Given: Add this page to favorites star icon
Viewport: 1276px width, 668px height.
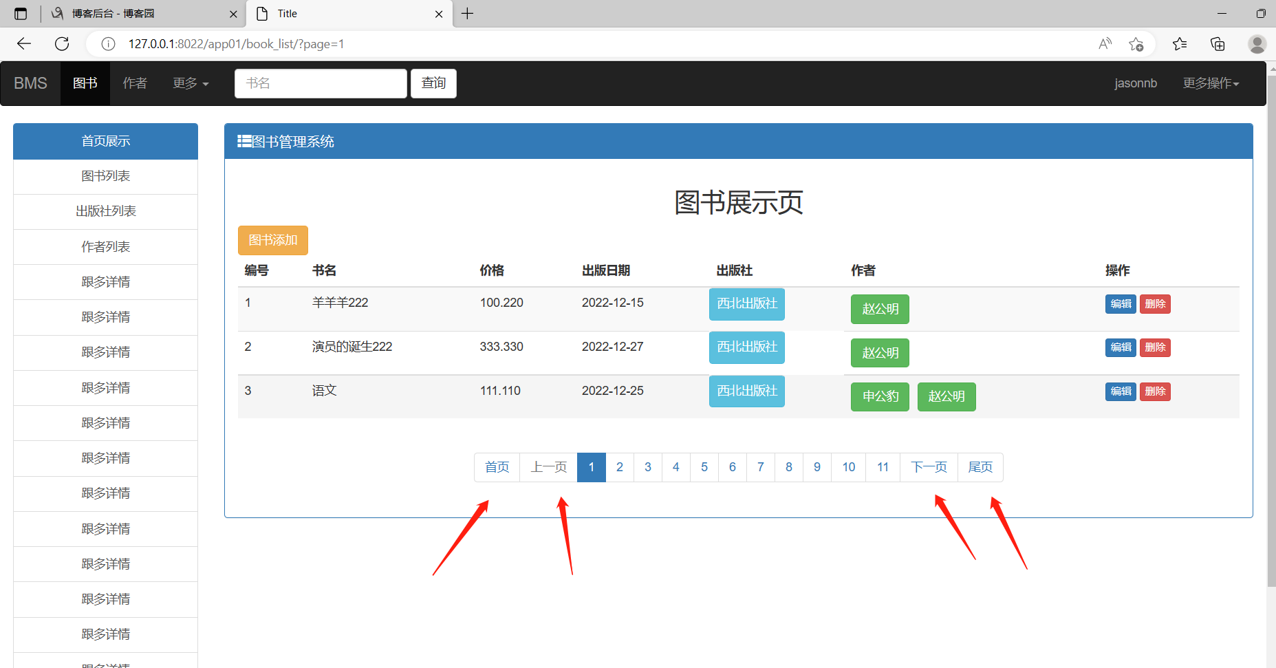Looking at the screenshot, I should 1136,44.
